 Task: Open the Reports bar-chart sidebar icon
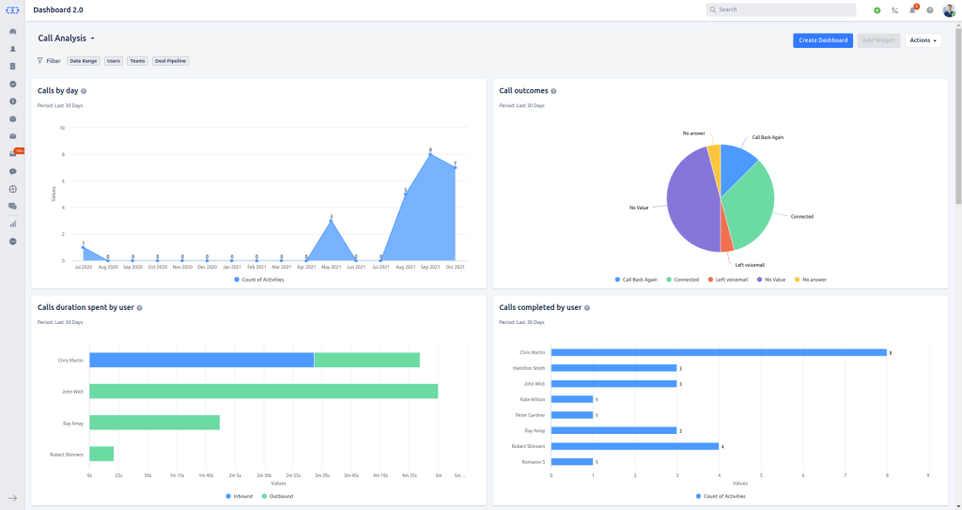pyautogui.click(x=13, y=224)
